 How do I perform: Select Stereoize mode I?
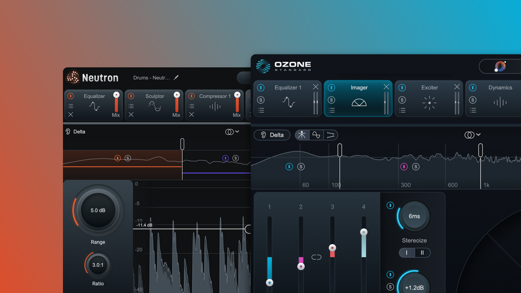coord(407,252)
